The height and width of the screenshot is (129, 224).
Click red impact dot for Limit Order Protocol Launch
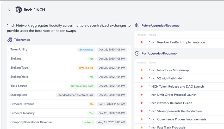tap(142, 95)
